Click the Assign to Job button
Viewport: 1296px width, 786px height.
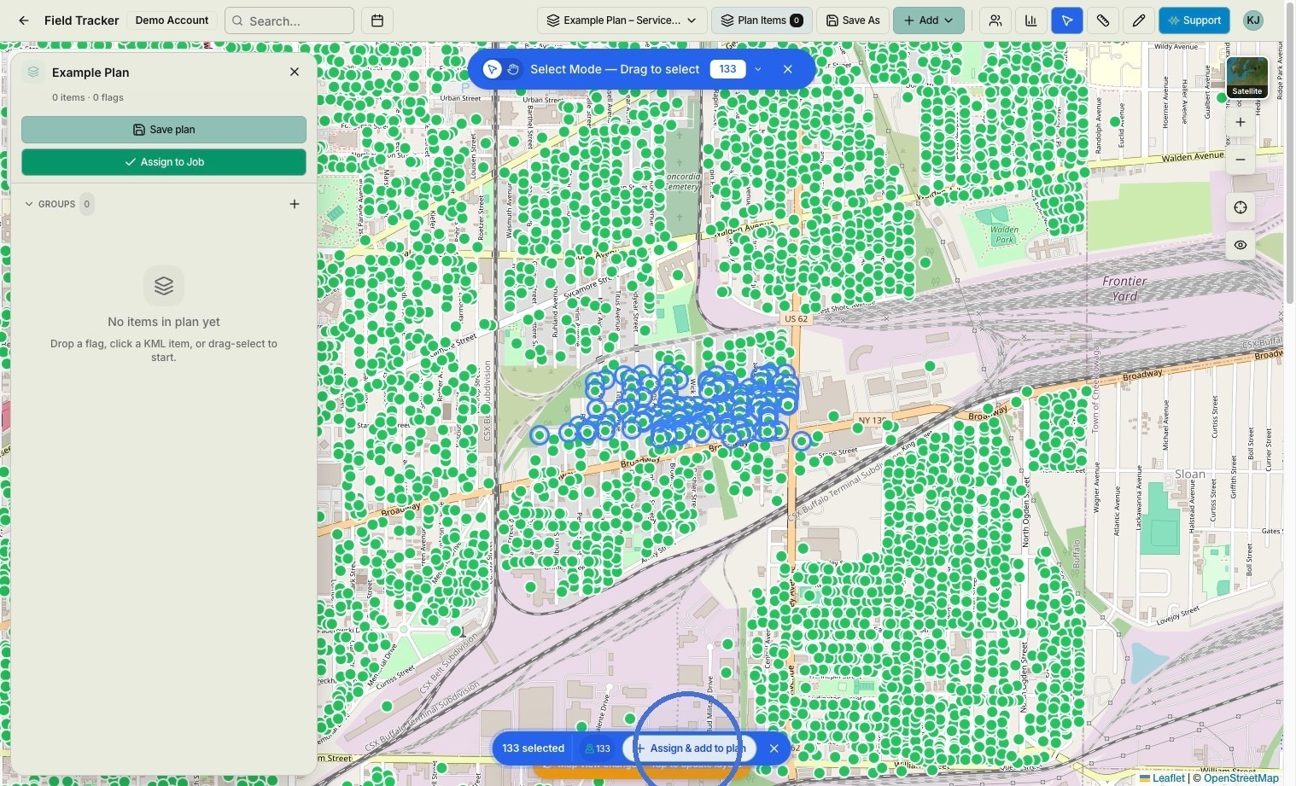coord(164,162)
